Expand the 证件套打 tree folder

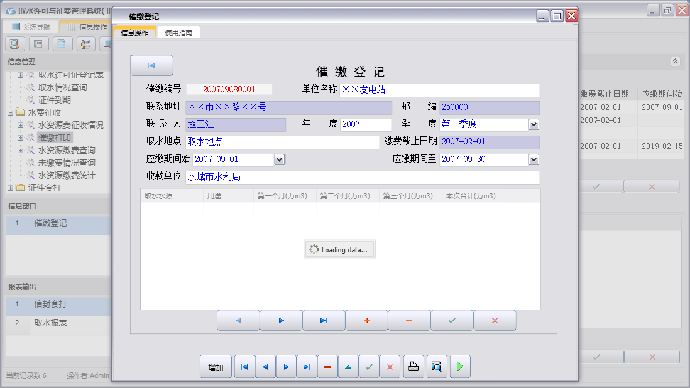pos(11,188)
